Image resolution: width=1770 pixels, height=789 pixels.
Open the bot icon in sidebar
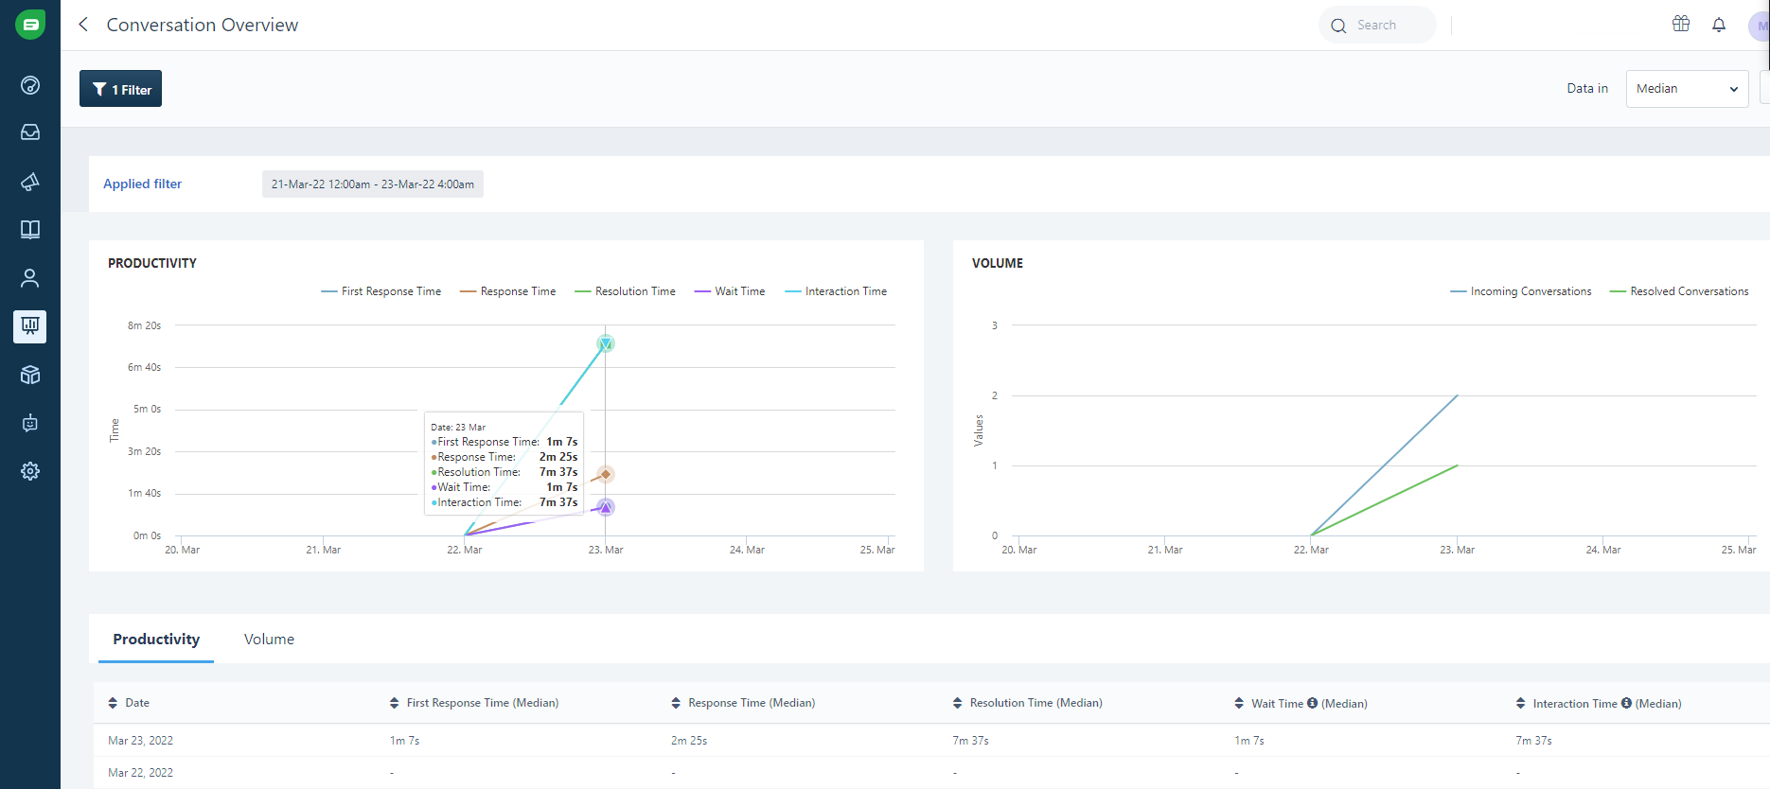tap(30, 423)
